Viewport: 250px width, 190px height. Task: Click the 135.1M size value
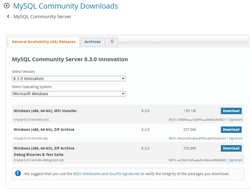(190, 111)
